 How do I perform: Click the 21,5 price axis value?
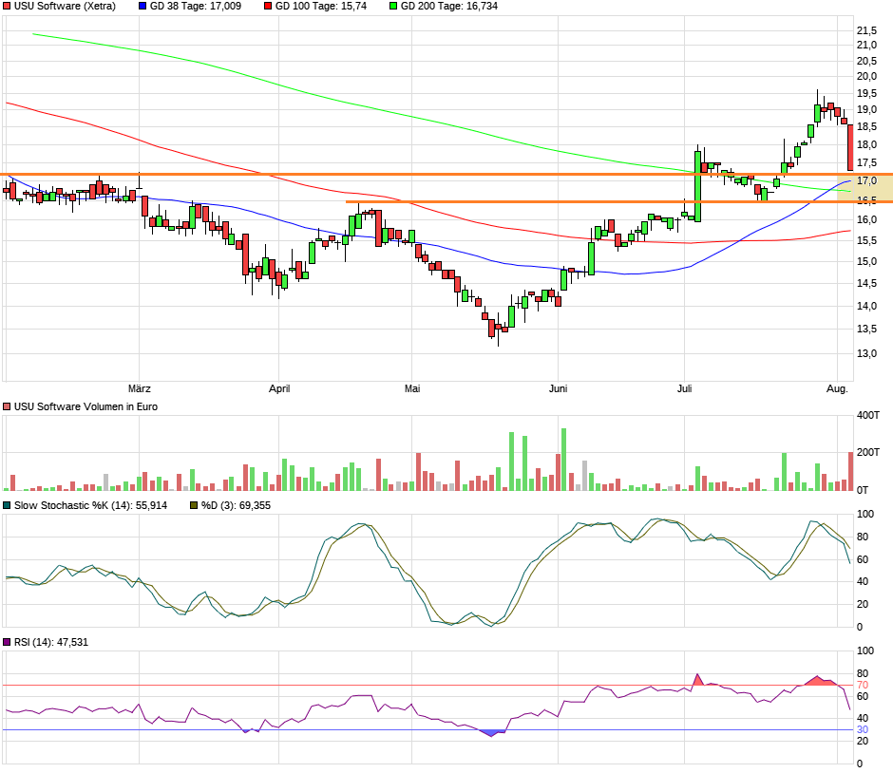coord(866,30)
